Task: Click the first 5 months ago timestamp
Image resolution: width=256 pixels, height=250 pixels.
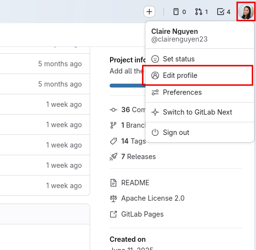Action: pos(60,64)
